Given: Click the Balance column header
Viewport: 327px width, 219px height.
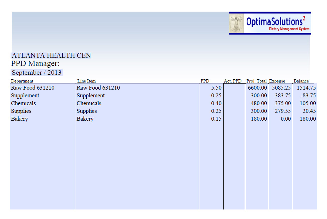Looking at the screenshot, I should (301, 81).
